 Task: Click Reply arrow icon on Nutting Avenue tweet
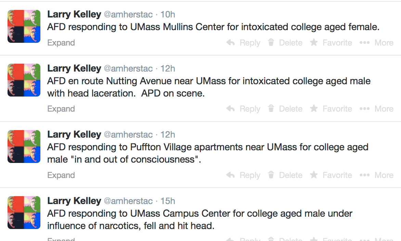tap(231, 109)
